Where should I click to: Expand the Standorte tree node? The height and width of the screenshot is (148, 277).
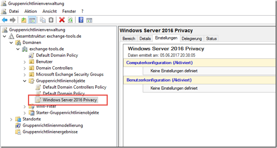(11, 119)
